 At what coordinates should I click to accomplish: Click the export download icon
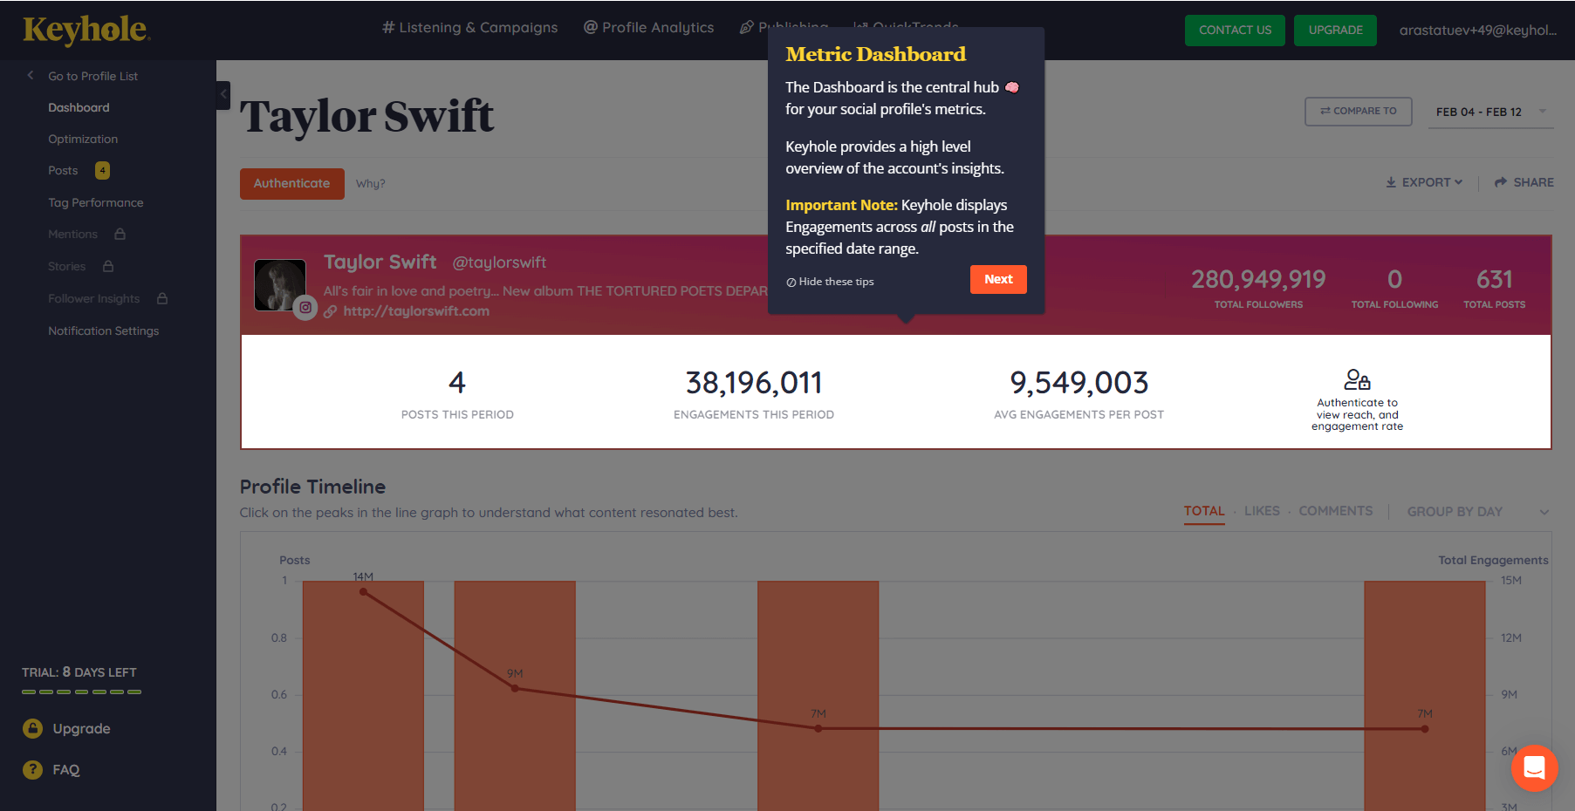click(x=1391, y=182)
